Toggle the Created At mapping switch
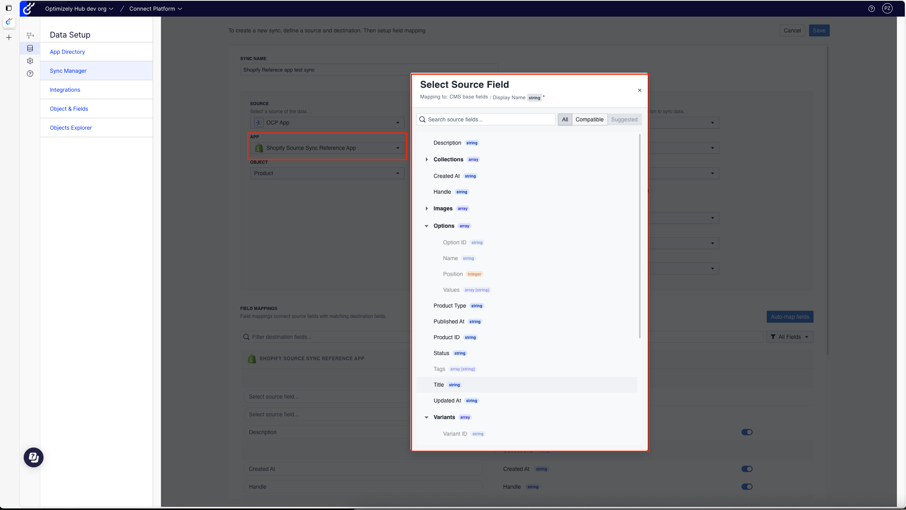The width and height of the screenshot is (906, 510). [x=747, y=469]
